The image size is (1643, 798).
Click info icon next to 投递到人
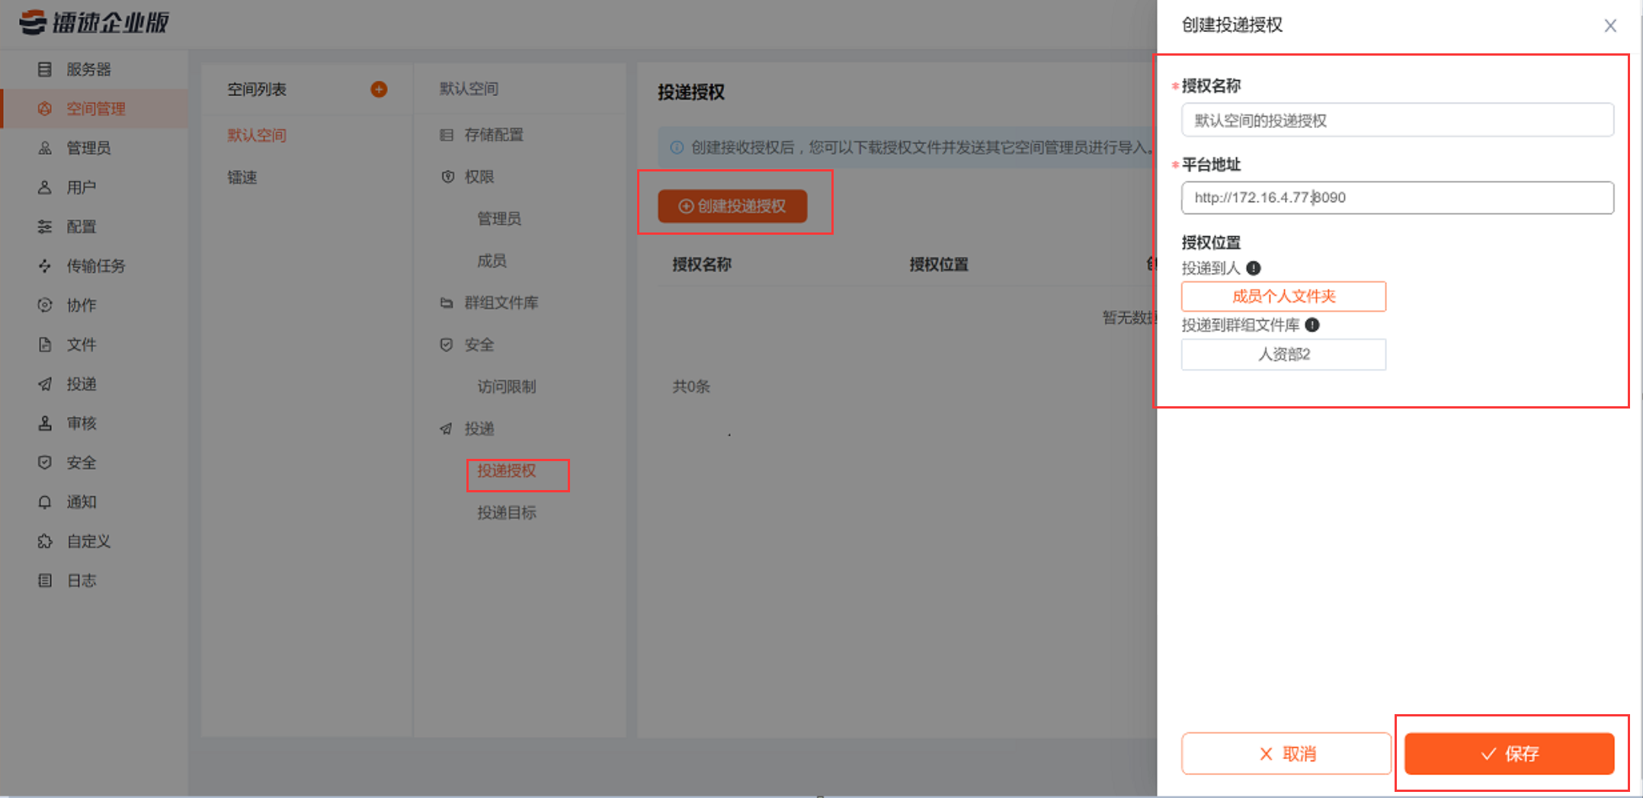point(1254,268)
